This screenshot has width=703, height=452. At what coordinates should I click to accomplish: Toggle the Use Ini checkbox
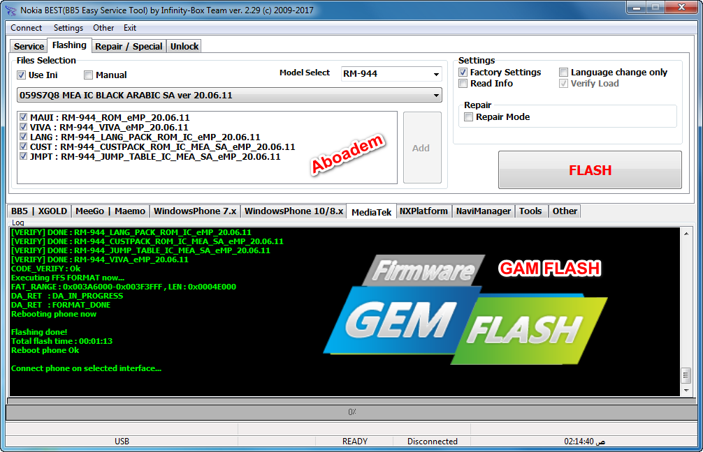[21, 75]
